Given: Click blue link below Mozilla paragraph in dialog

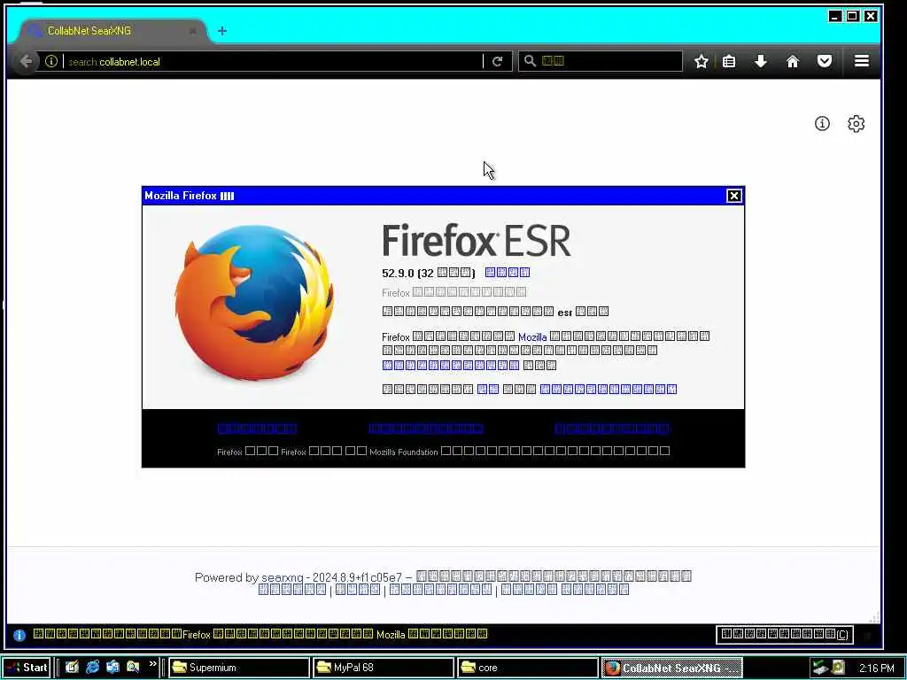Looking at the screenshot, I should (x=451, y=365).
